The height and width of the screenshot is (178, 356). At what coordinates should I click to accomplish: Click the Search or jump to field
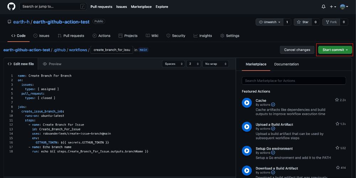pyautogui.click(x=53, y=6)
